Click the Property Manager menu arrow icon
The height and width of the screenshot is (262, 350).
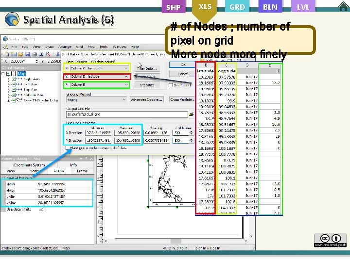point(81,159)
